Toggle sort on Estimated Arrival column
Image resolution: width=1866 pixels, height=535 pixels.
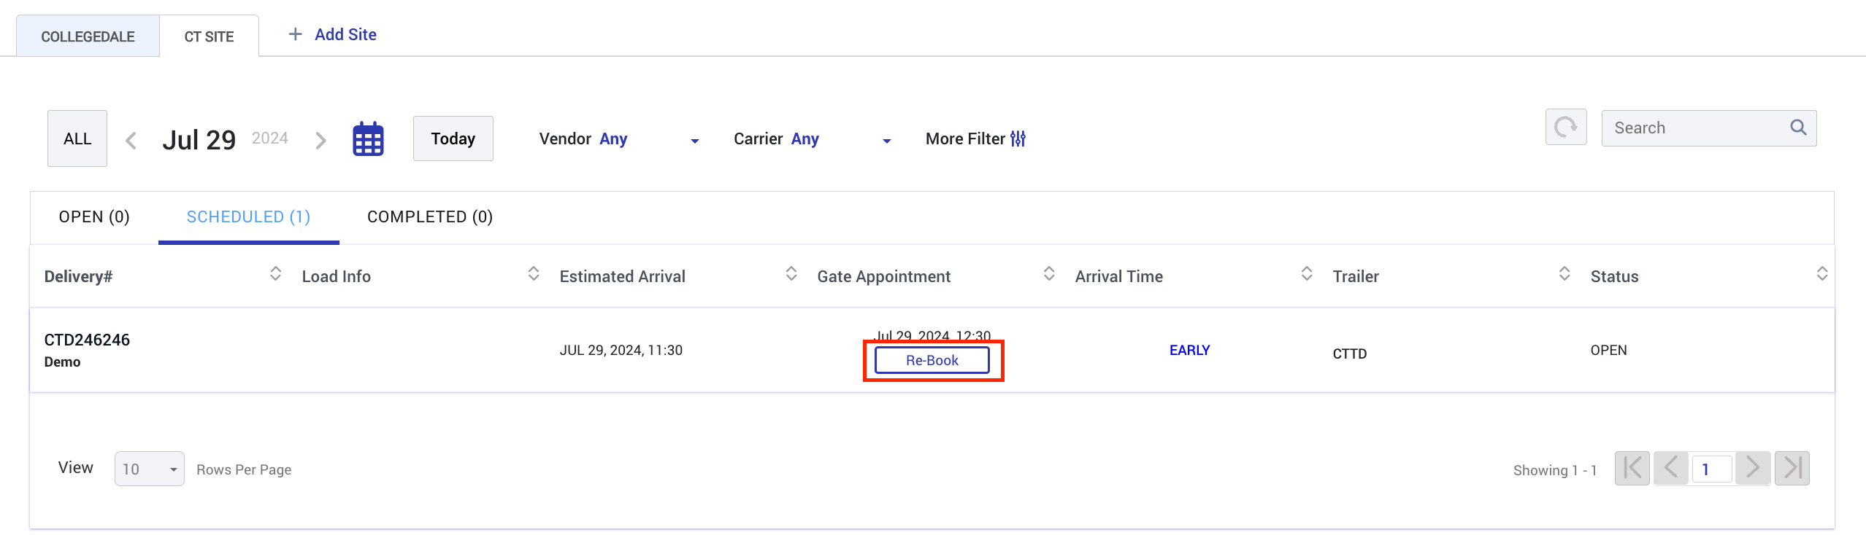791,274
